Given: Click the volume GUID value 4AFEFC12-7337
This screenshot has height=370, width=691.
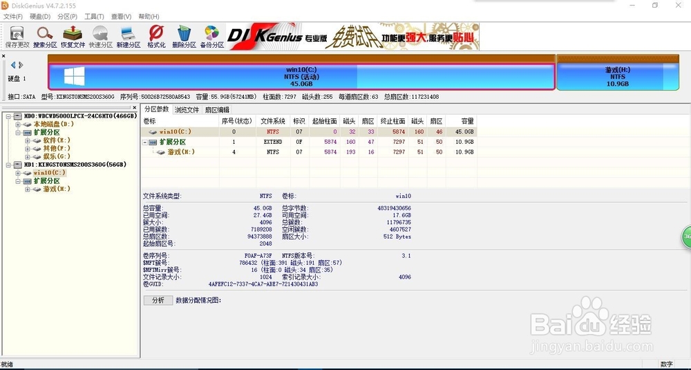Looking at the screenshot, I should click(263, 284).
